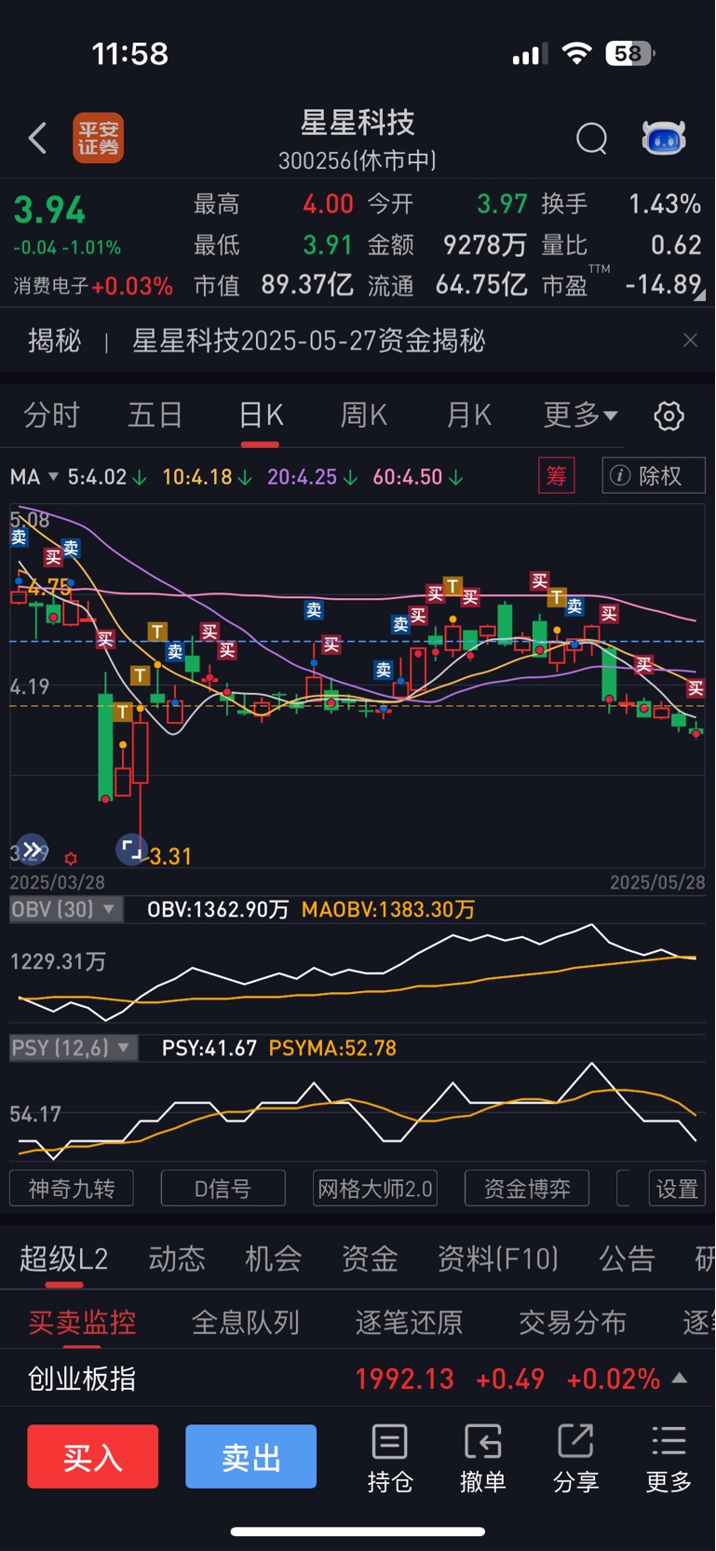Viewport: 716px width, 1551px height.
Task: Tap the red 买入 button
Action: (x=93, y=1456)
